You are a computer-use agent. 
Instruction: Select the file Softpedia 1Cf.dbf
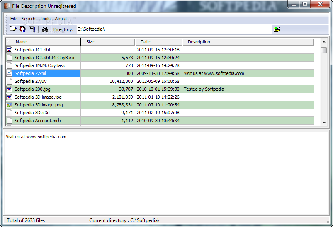32,50
